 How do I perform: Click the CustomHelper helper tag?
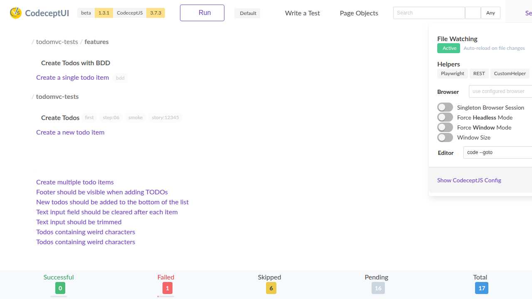(x=510, y=74)
